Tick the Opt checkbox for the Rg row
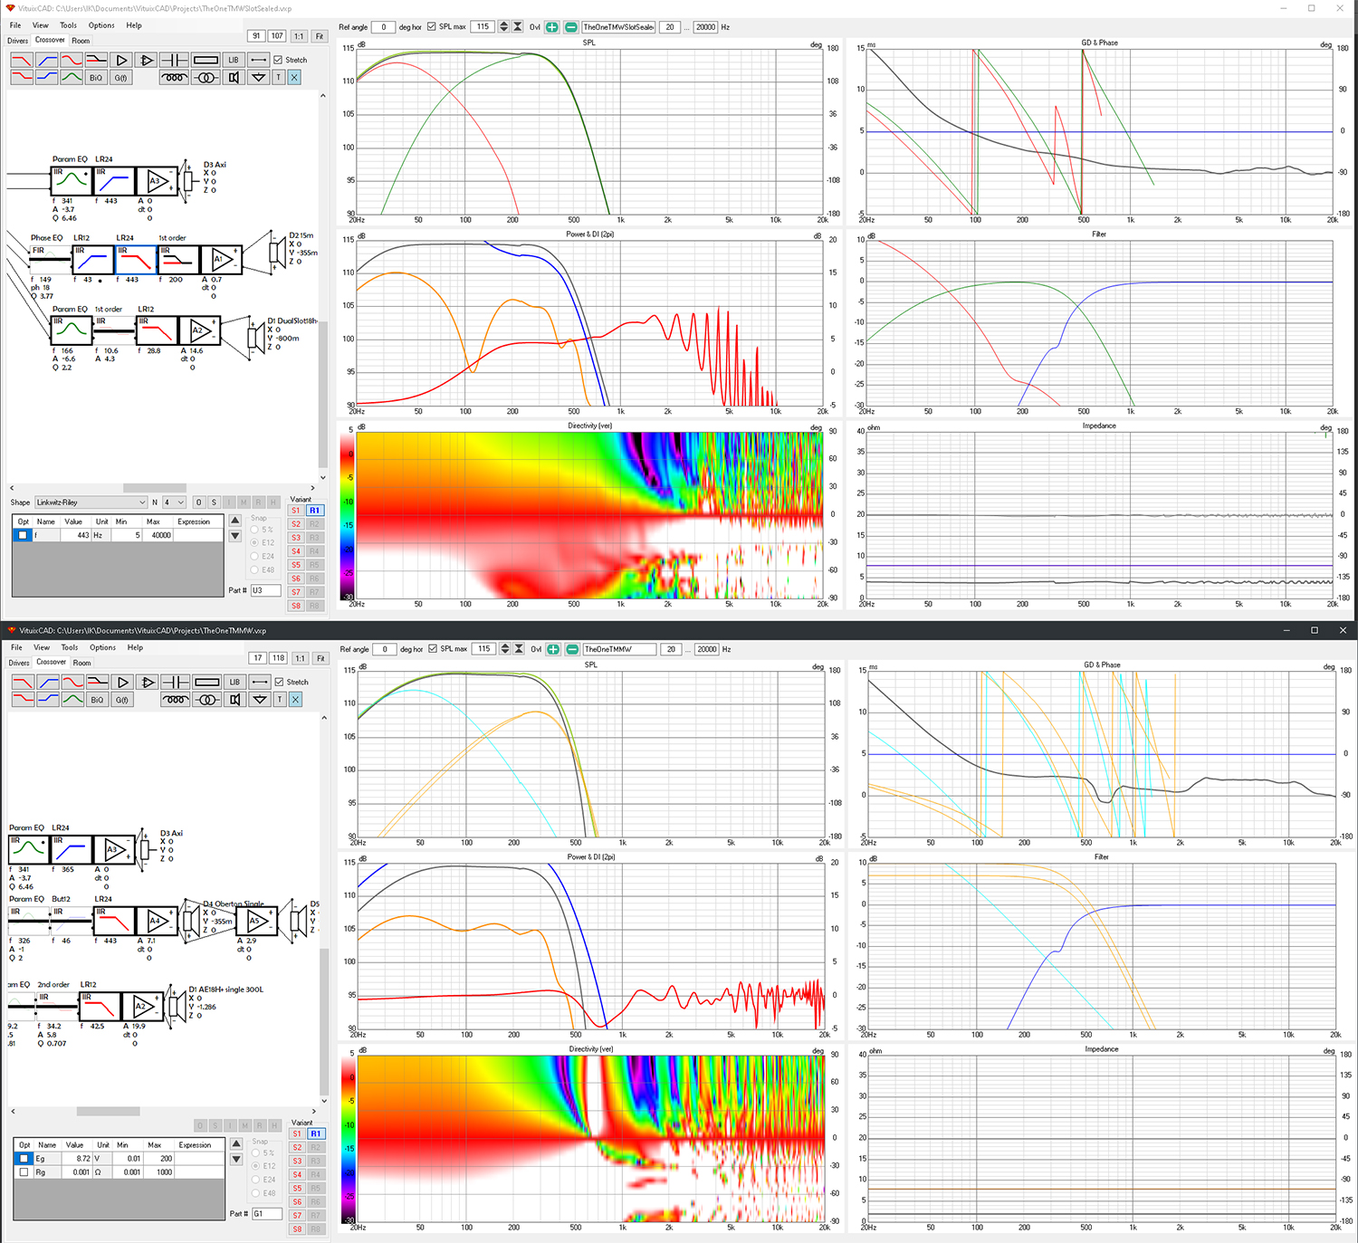 point(24,1171)
